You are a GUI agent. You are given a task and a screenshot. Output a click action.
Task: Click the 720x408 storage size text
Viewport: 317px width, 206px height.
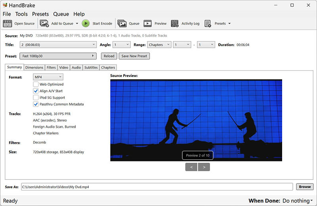tap(58, 152)
